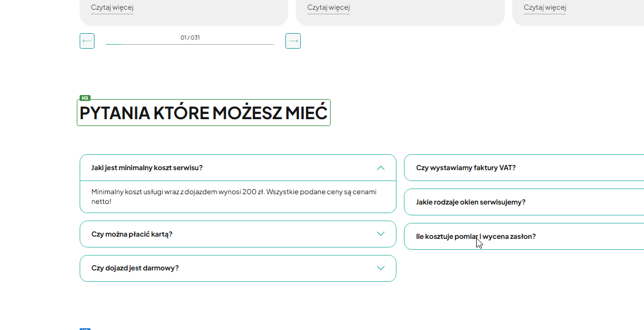Click the '01 / 031' slide counter
This screenshot has height=330, width=644.
pos(190,38)
